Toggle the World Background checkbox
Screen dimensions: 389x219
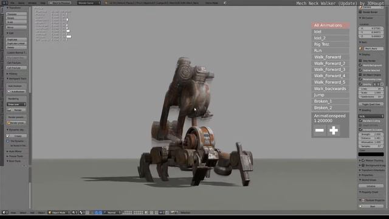(360, 65)
